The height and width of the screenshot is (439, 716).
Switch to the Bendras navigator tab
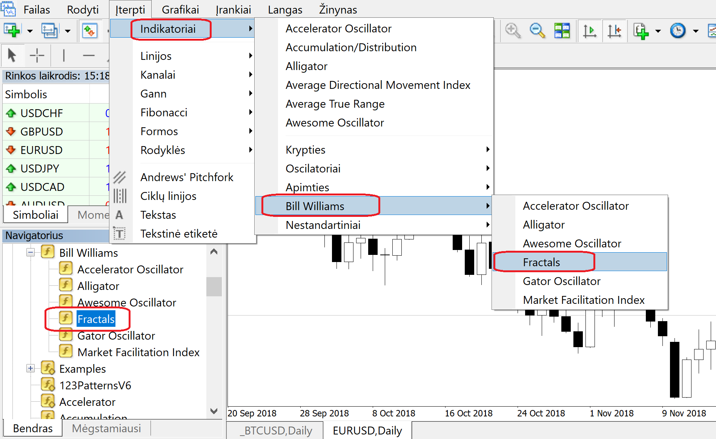coord(33,428)
